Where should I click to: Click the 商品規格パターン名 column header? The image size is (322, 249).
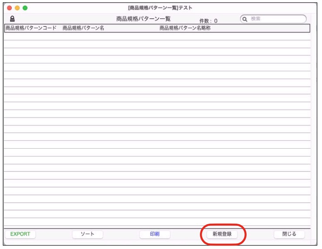[x=83, y=28]
